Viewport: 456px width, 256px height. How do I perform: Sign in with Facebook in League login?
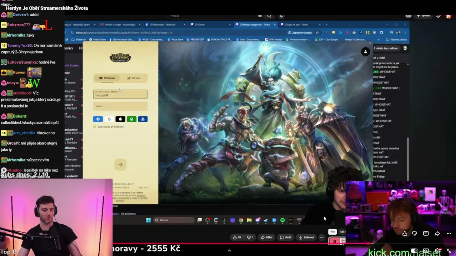click(98, 119)
